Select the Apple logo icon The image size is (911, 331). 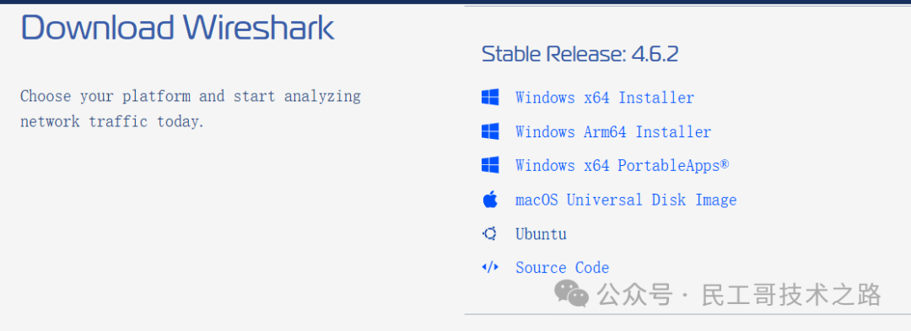click(490, 200)
